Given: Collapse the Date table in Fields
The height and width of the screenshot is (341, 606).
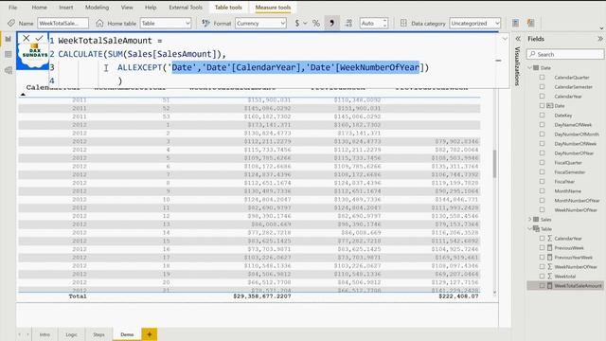Looking at the screenshot, I should [x=530, y=67].
